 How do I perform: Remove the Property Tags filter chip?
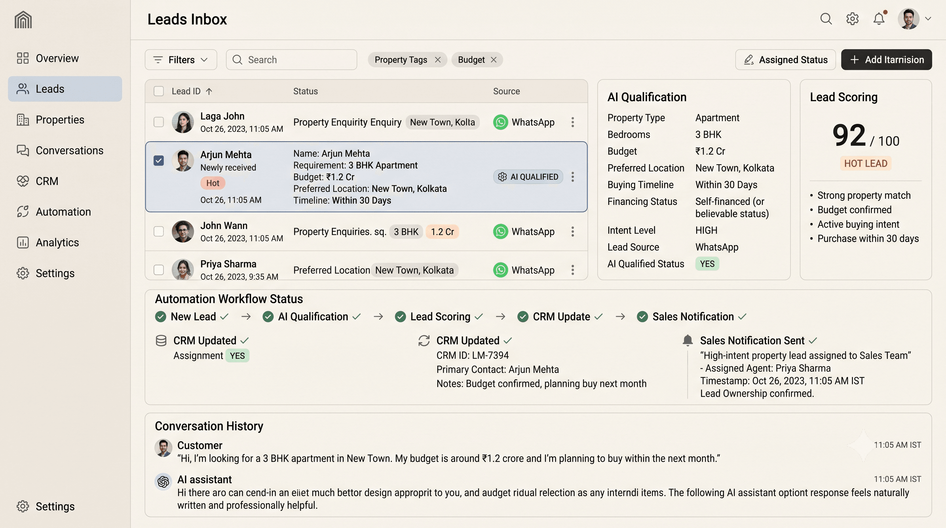[437, 59]
